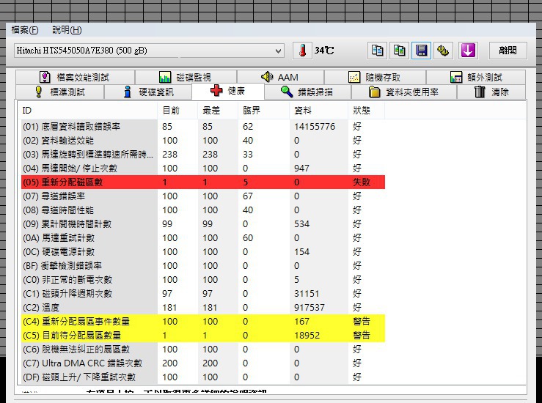Click the thermometer temperature icon

(302, 51)
